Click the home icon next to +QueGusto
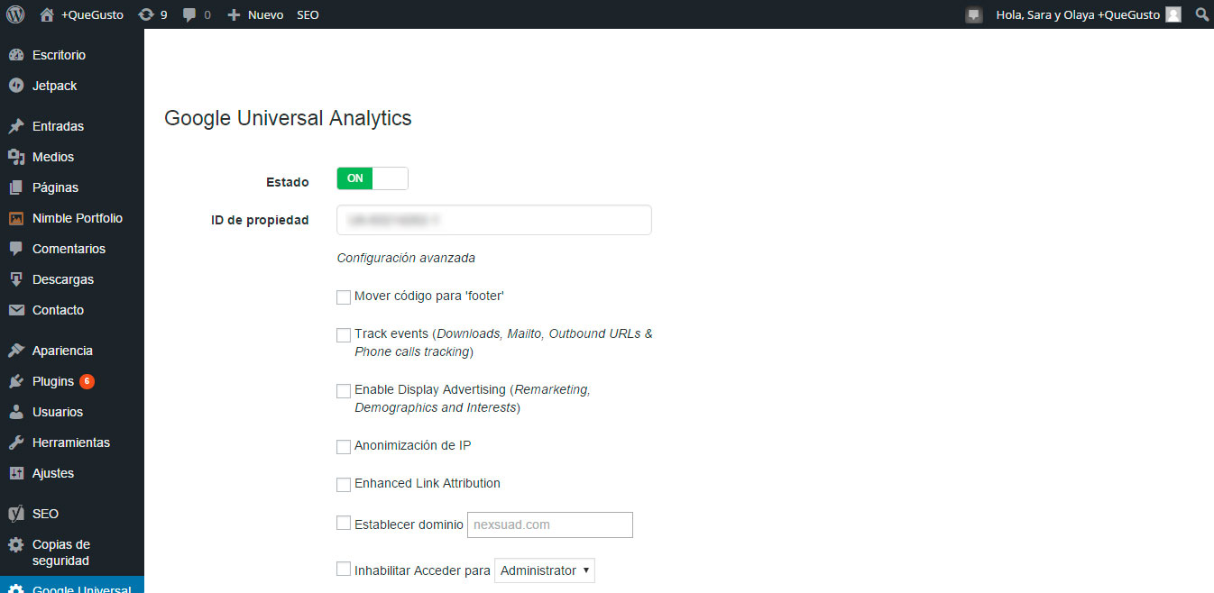 (x=47, y=14)
